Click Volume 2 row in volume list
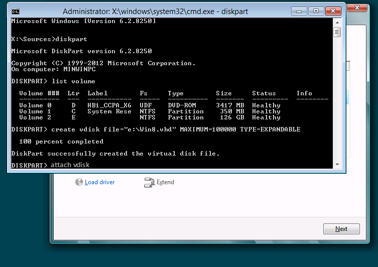 pos(150,117)
